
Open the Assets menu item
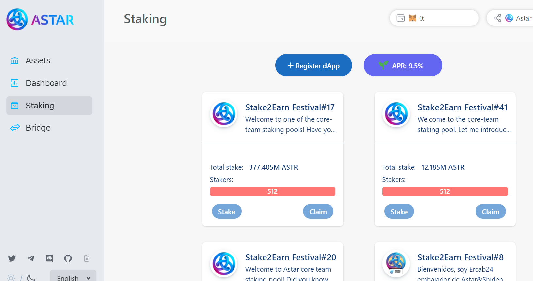point(38,60)
